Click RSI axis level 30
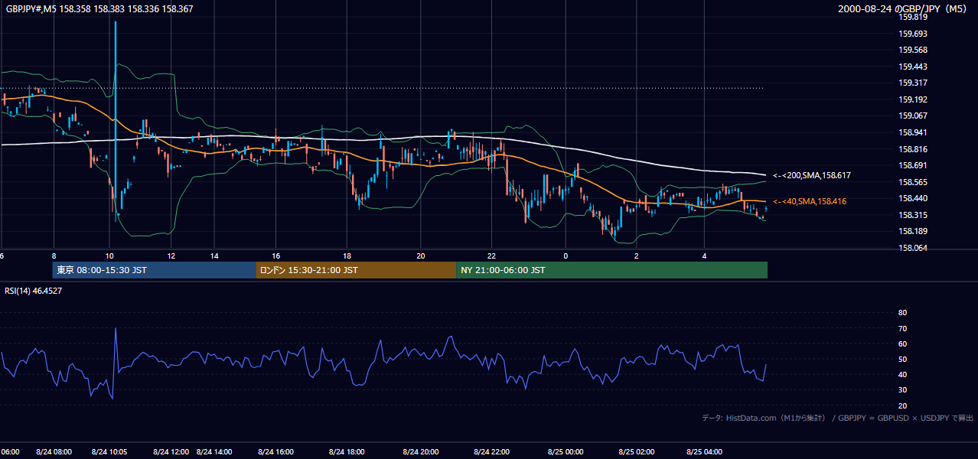The image size is (978, 459). point(902,389)
